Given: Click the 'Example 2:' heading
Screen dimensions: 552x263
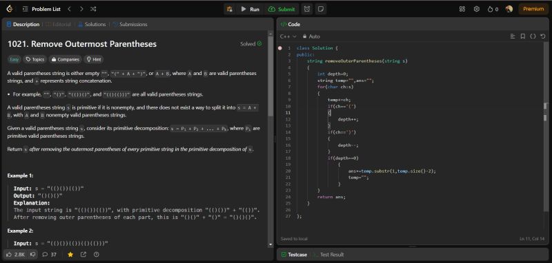Looking at the screenshot, I should click(x=21, y=231).
